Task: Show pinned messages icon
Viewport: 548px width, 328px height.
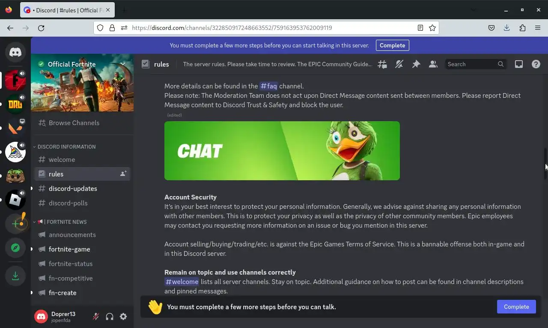Action: point(416,64)
